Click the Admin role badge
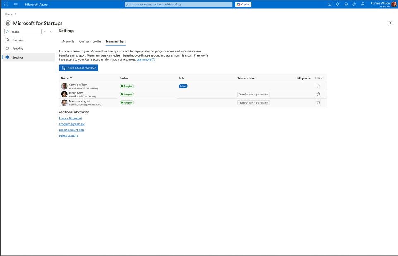The image size is (398, 256). coord(183,86)
